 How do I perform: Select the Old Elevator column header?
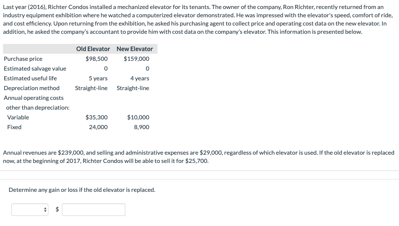[93, 49]
